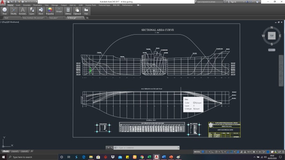
Task: Expand the command line history arrow
Action: [x=178, y=148]
